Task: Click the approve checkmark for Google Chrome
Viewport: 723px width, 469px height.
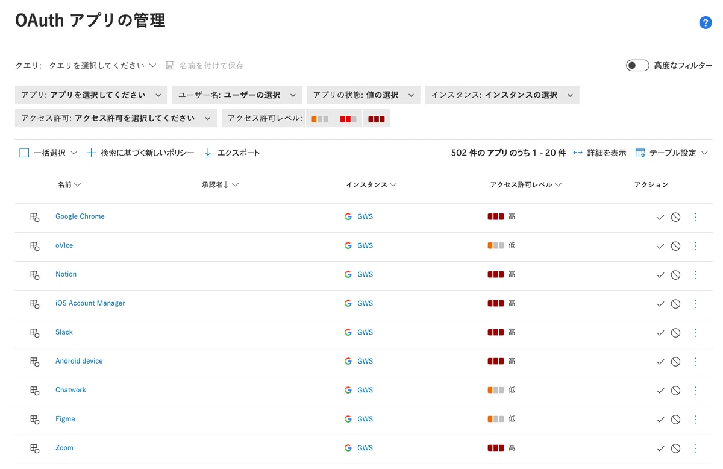Action: [x=660, y=217]
